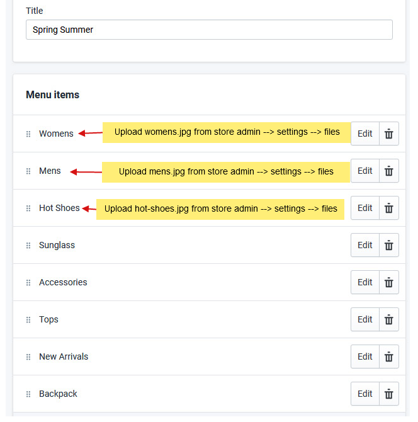Remove the Sunglass menu item
Screen dimensions: 418x422
pos(389,245)
